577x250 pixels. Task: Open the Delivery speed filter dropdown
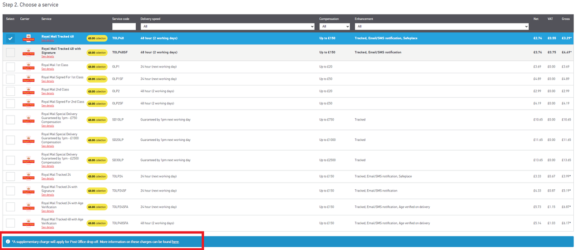[227, 27]
